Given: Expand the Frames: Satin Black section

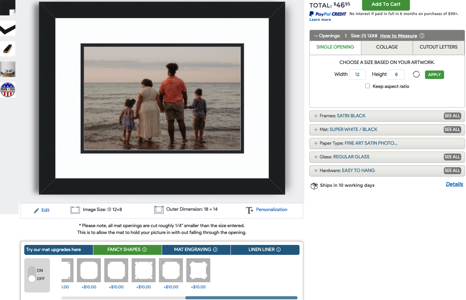Looking at the screenshot, I should 316,116.
